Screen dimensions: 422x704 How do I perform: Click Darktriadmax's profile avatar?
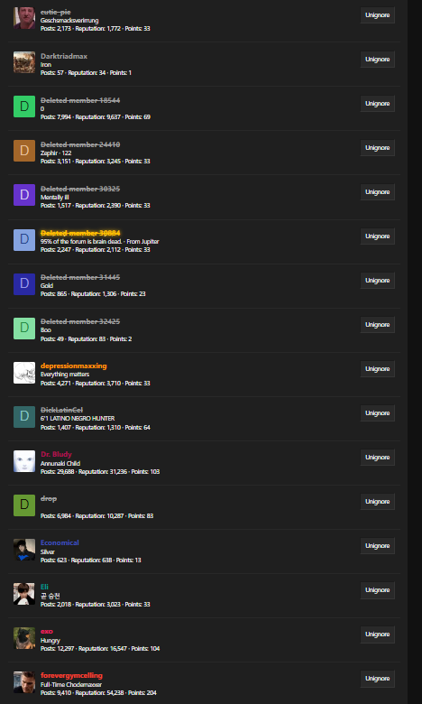point(24,62)
